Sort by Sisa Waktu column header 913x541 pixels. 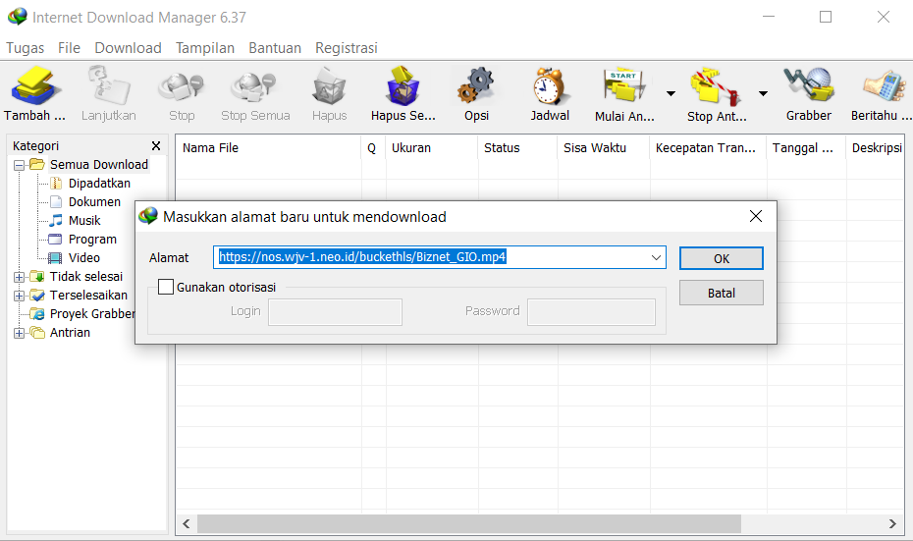click(603, 148)
